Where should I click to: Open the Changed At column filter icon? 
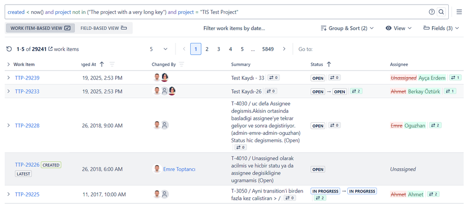tap(112, 64)
